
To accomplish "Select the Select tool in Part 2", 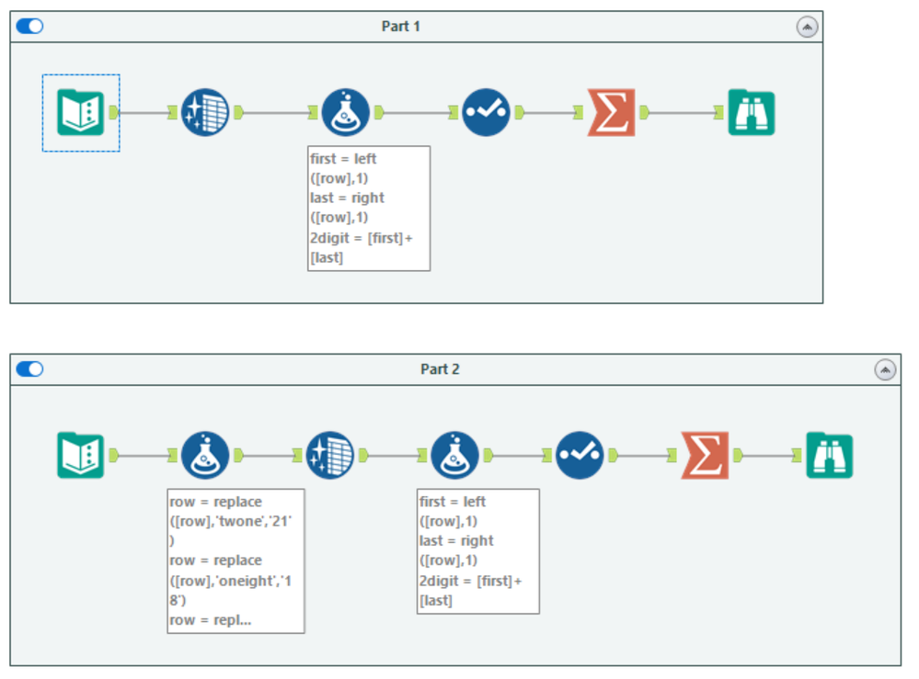I will [x=580, y=456].
